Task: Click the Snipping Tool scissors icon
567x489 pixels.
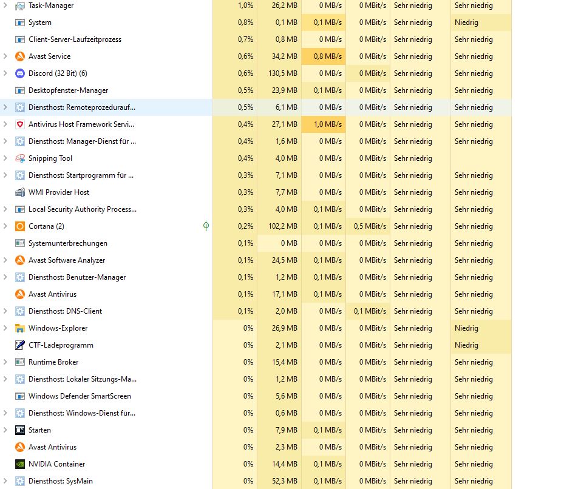Action: click(20, 158)
